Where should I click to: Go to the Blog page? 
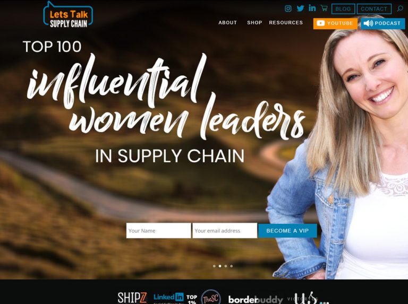click(x=343, y=9)
